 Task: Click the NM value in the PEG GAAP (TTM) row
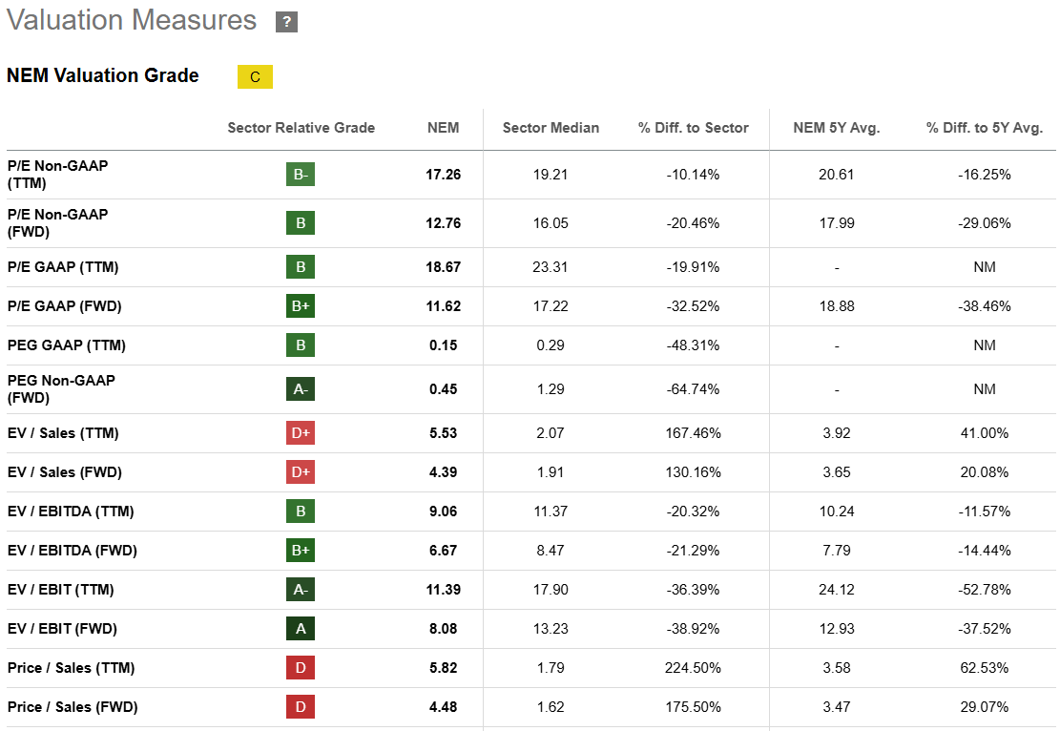pyautogui.click(x=985, y=345)
